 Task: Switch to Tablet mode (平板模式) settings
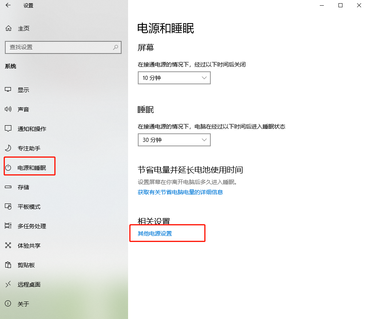point(29,207)
